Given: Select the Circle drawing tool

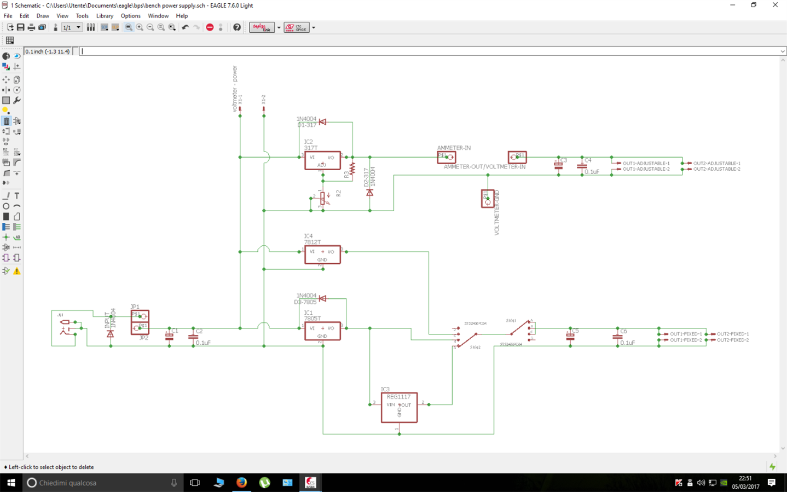Looking at the screenshot, I should click(x=6, y=206).
